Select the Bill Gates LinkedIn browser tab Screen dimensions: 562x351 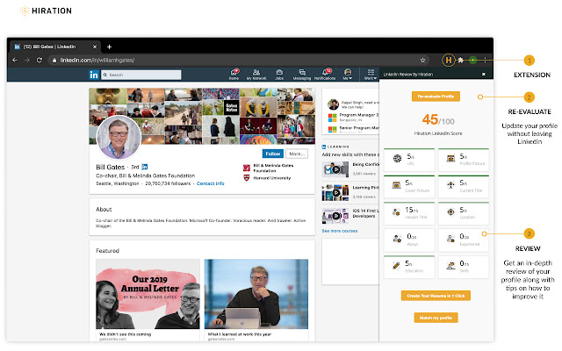point(55,47)
